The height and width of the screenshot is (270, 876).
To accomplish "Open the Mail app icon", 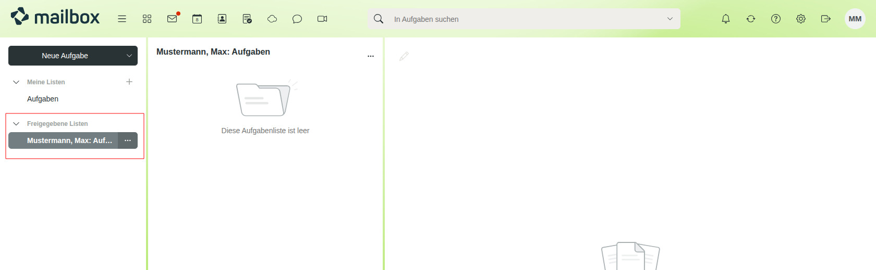I will point(172,19).
